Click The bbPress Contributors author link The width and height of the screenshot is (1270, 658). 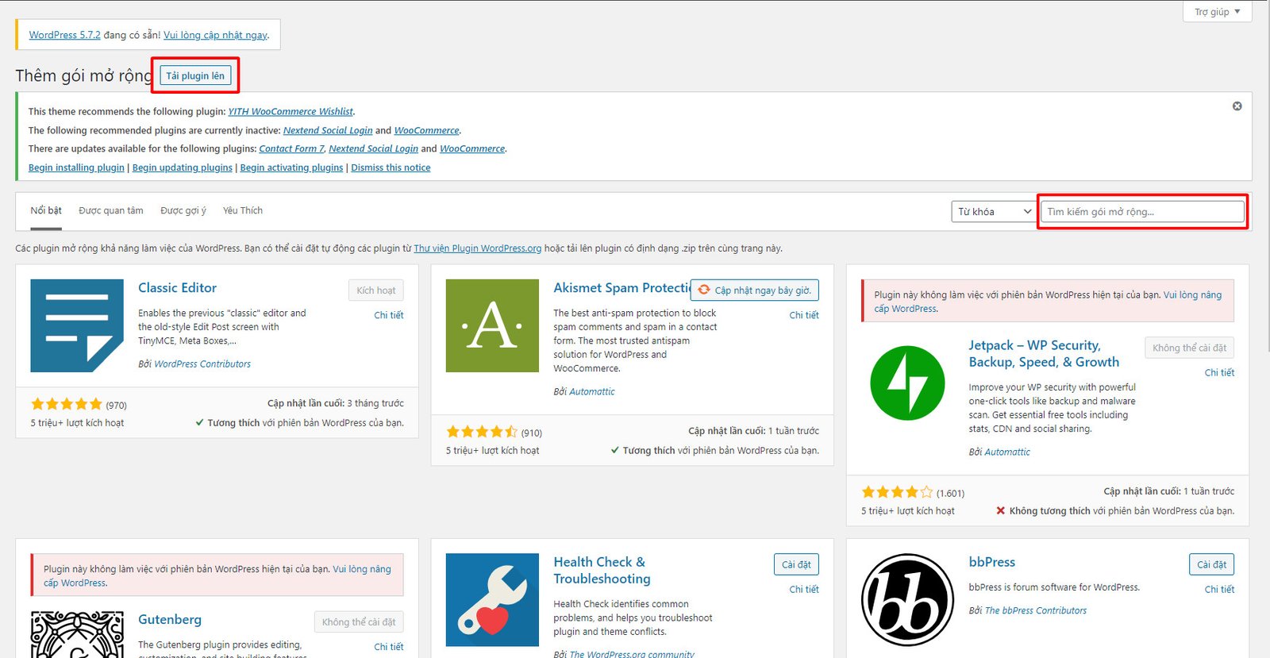pyautogui.click(x=1036, y=611)
